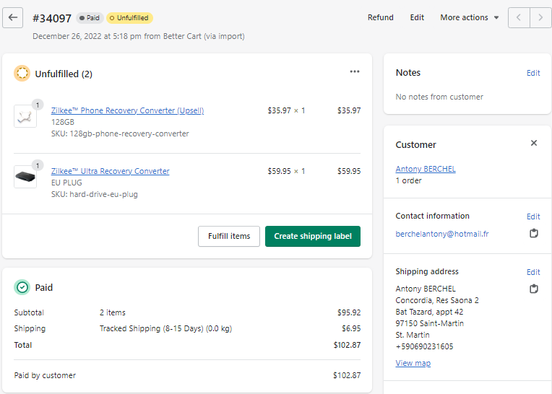Viewport: 552px width, 394px height.
Task: Go back using the left arrow button
Action: point(13,17)
